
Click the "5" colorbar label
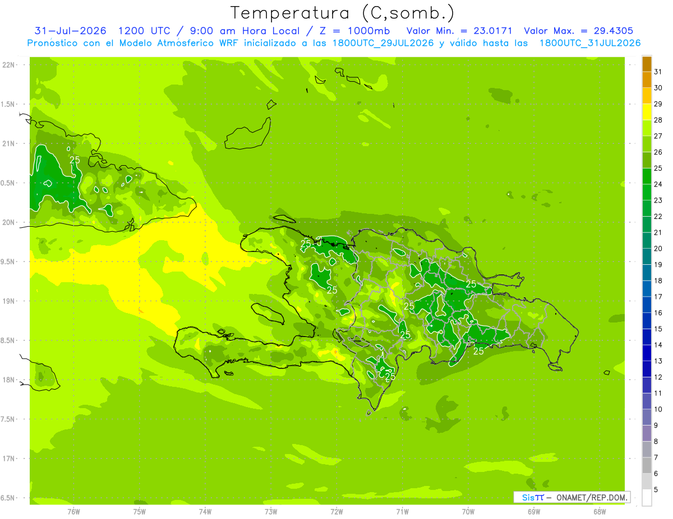656,490
